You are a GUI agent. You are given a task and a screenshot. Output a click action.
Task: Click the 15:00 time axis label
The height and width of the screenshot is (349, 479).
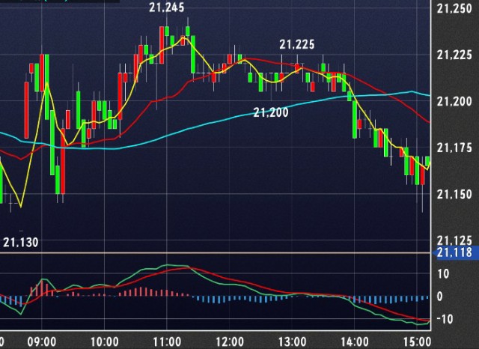tap(418, 342)
